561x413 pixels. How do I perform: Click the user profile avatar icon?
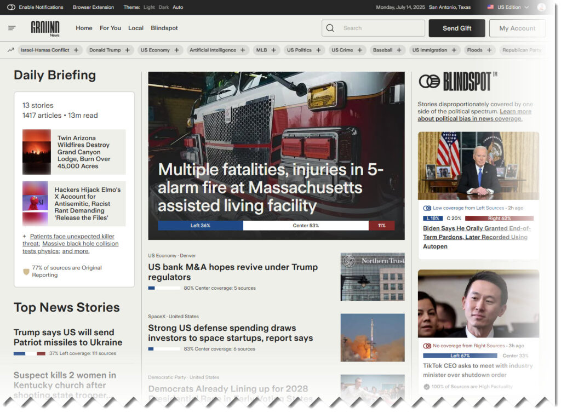[541, 7]
